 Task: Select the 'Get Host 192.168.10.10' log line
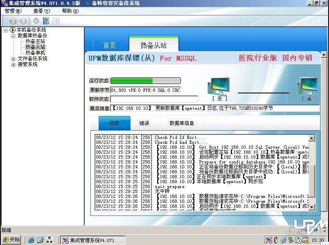coord(202,147)
